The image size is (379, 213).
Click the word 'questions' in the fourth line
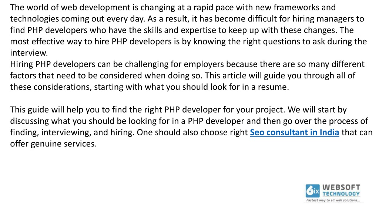click(282, 41)
